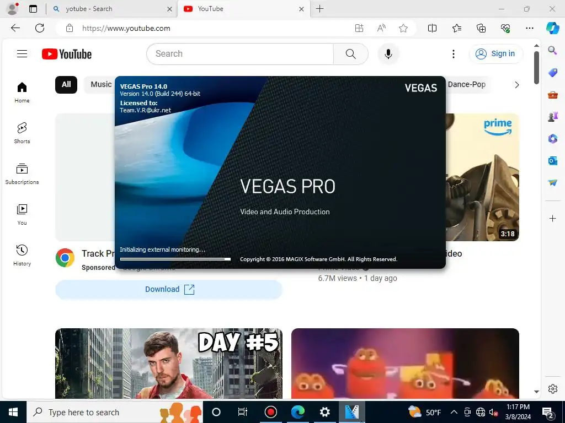Open Microsoft Edge from taskbar
This screenshot has width=565, height=423.
pos(298,412)
